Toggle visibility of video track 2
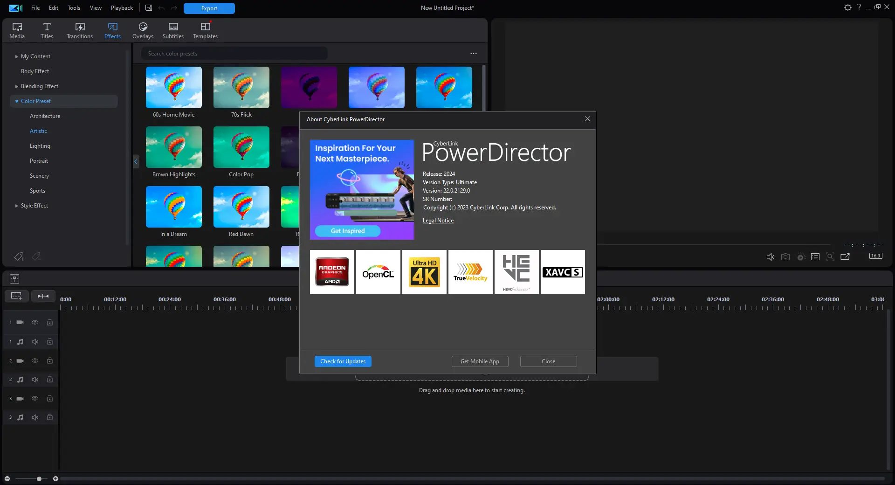 [x=35, y=360]
